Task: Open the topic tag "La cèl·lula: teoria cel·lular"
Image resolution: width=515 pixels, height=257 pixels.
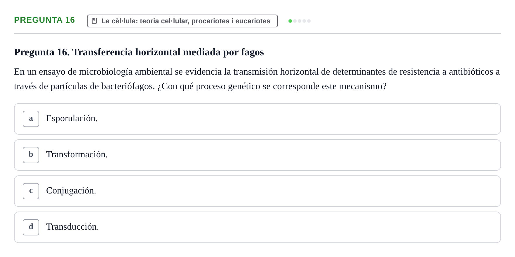Action: (182, 21)
